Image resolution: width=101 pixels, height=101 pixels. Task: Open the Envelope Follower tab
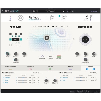10,68
